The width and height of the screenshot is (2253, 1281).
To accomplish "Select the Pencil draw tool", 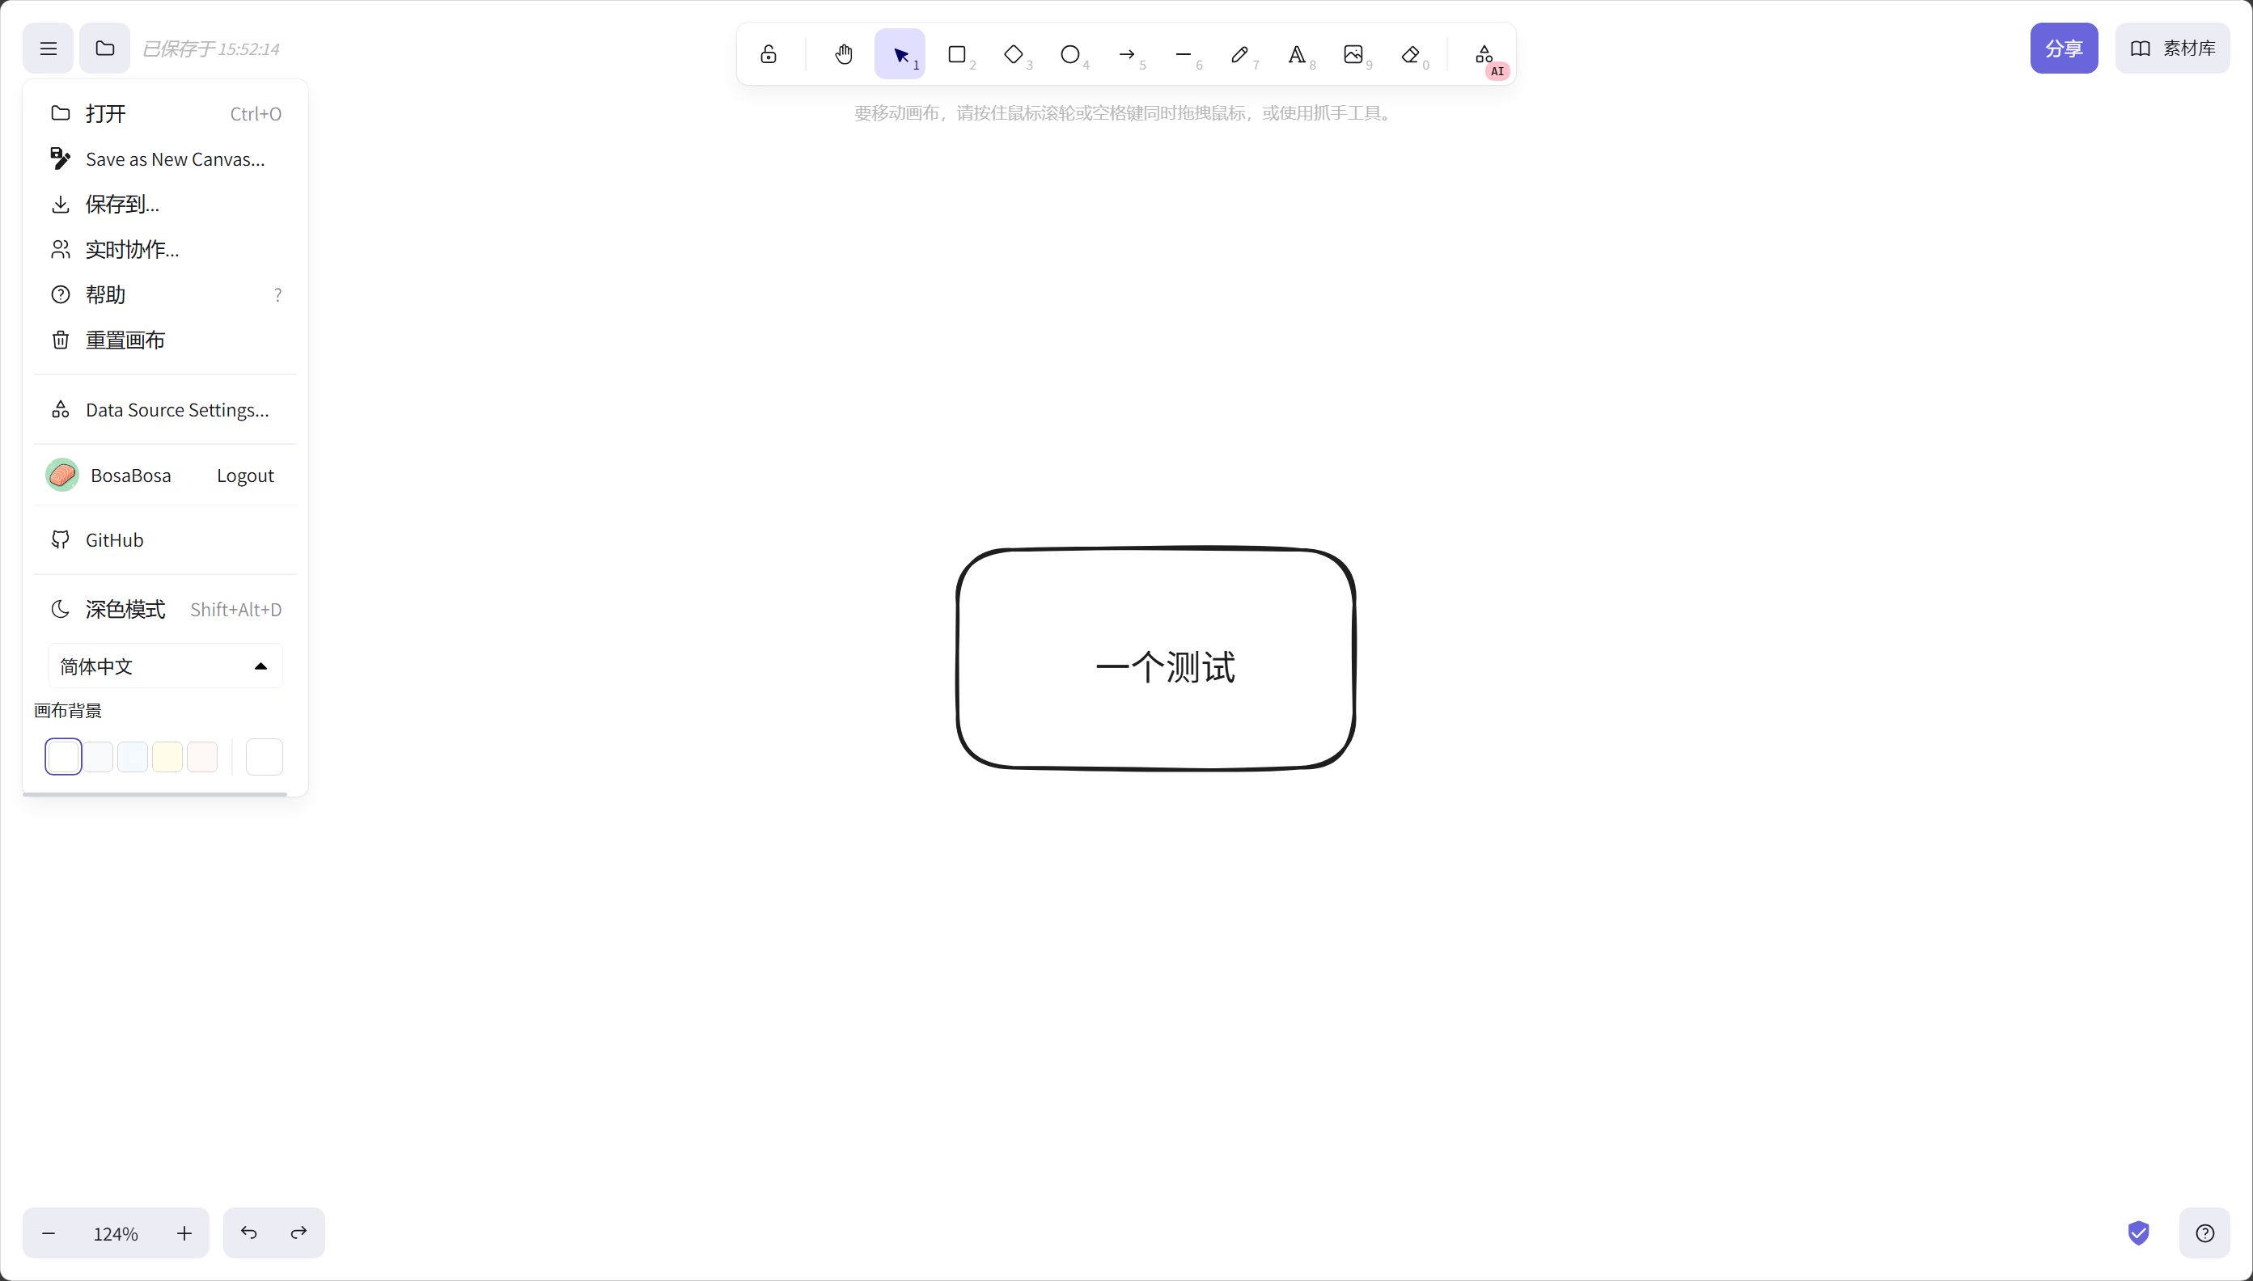I will point(1239,54).
